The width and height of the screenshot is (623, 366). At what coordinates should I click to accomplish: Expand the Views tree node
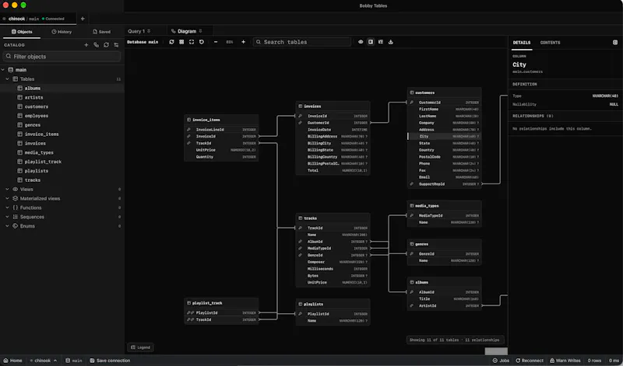pyautogui.click(x=7, y=189)
